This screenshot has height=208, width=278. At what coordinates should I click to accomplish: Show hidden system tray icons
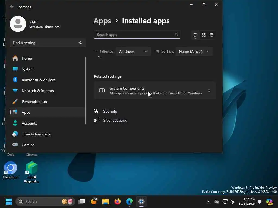click(x=208, y=201)
